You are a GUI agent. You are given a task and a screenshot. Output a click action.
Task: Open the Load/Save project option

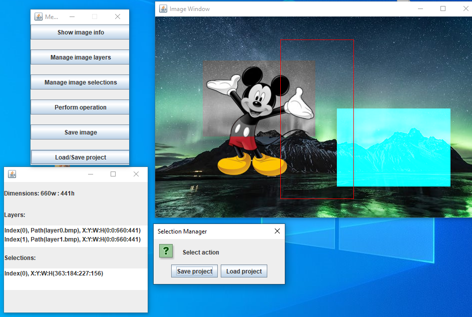tap(80, 157)
